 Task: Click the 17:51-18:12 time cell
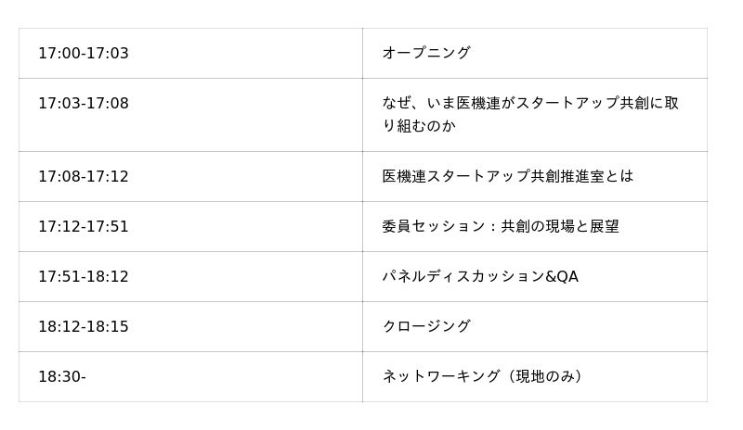pyautogui.click(x=84, y=276)
